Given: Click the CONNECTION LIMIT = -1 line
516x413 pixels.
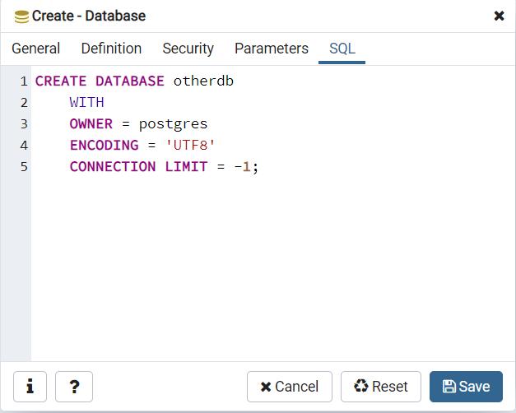Looking at the screenshot, I should (x=164, y=166).
